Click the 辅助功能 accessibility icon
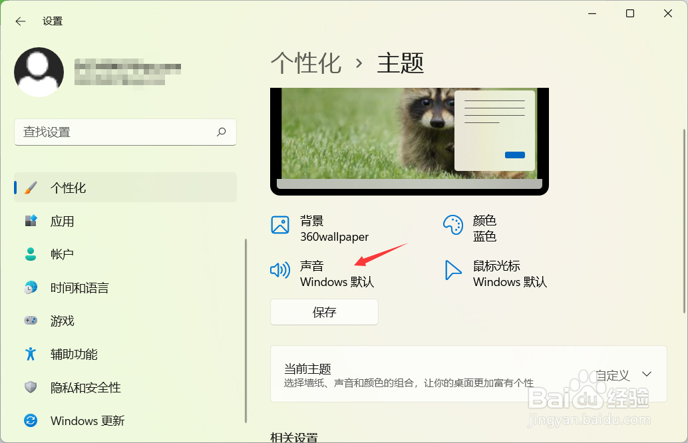 [x=31, y=354]
